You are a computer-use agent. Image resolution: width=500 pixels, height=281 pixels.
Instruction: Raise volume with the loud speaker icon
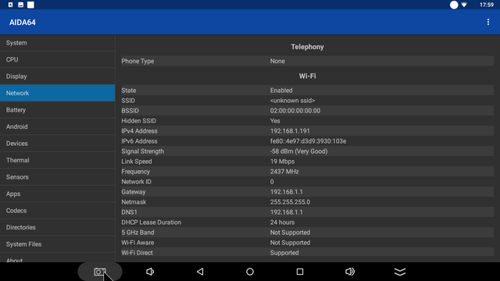[x=350, y=272]
